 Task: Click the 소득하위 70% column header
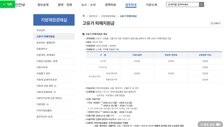pyautogui.click(x=205, y=55)
